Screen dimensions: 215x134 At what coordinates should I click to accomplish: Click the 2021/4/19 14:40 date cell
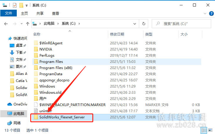click(124, 49)
